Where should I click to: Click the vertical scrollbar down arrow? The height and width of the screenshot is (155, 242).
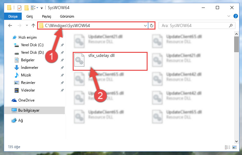[236, 141]
